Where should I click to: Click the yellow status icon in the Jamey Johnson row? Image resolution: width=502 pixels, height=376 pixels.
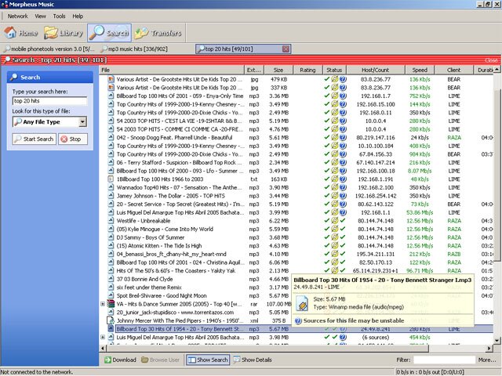click(x=335, y=196)
